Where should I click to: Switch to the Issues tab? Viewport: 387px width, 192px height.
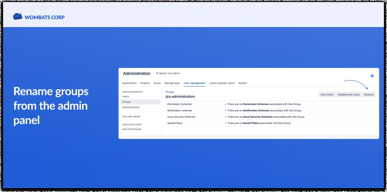[157, 83]
